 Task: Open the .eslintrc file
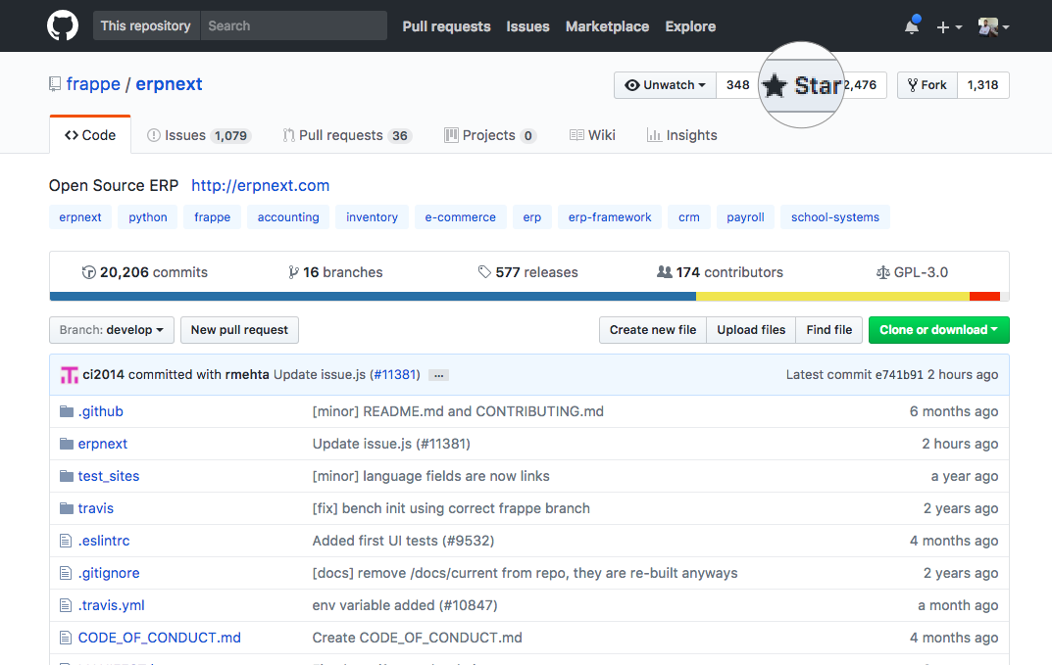pos(104,541)
